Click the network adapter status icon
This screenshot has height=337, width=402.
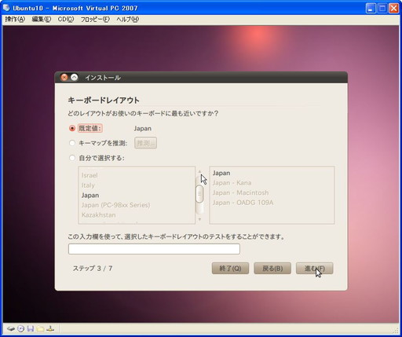50,328
